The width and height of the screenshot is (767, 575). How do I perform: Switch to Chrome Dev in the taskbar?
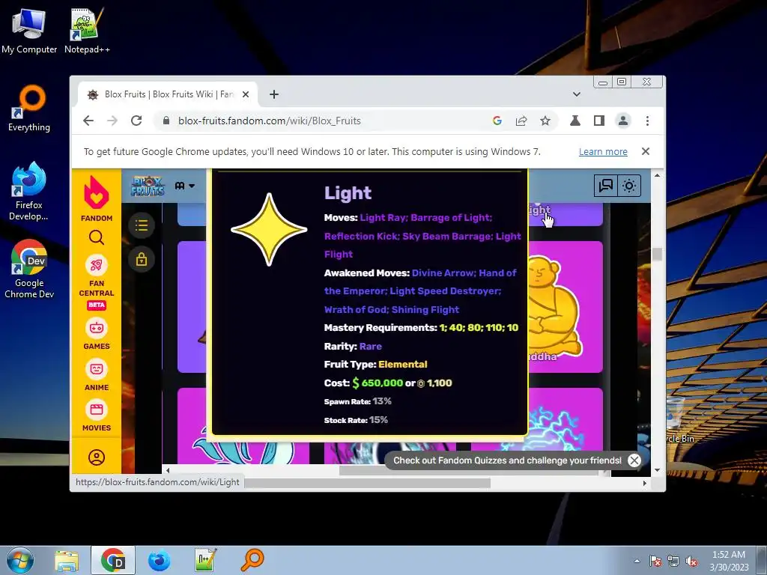click(x=113, y=561)
